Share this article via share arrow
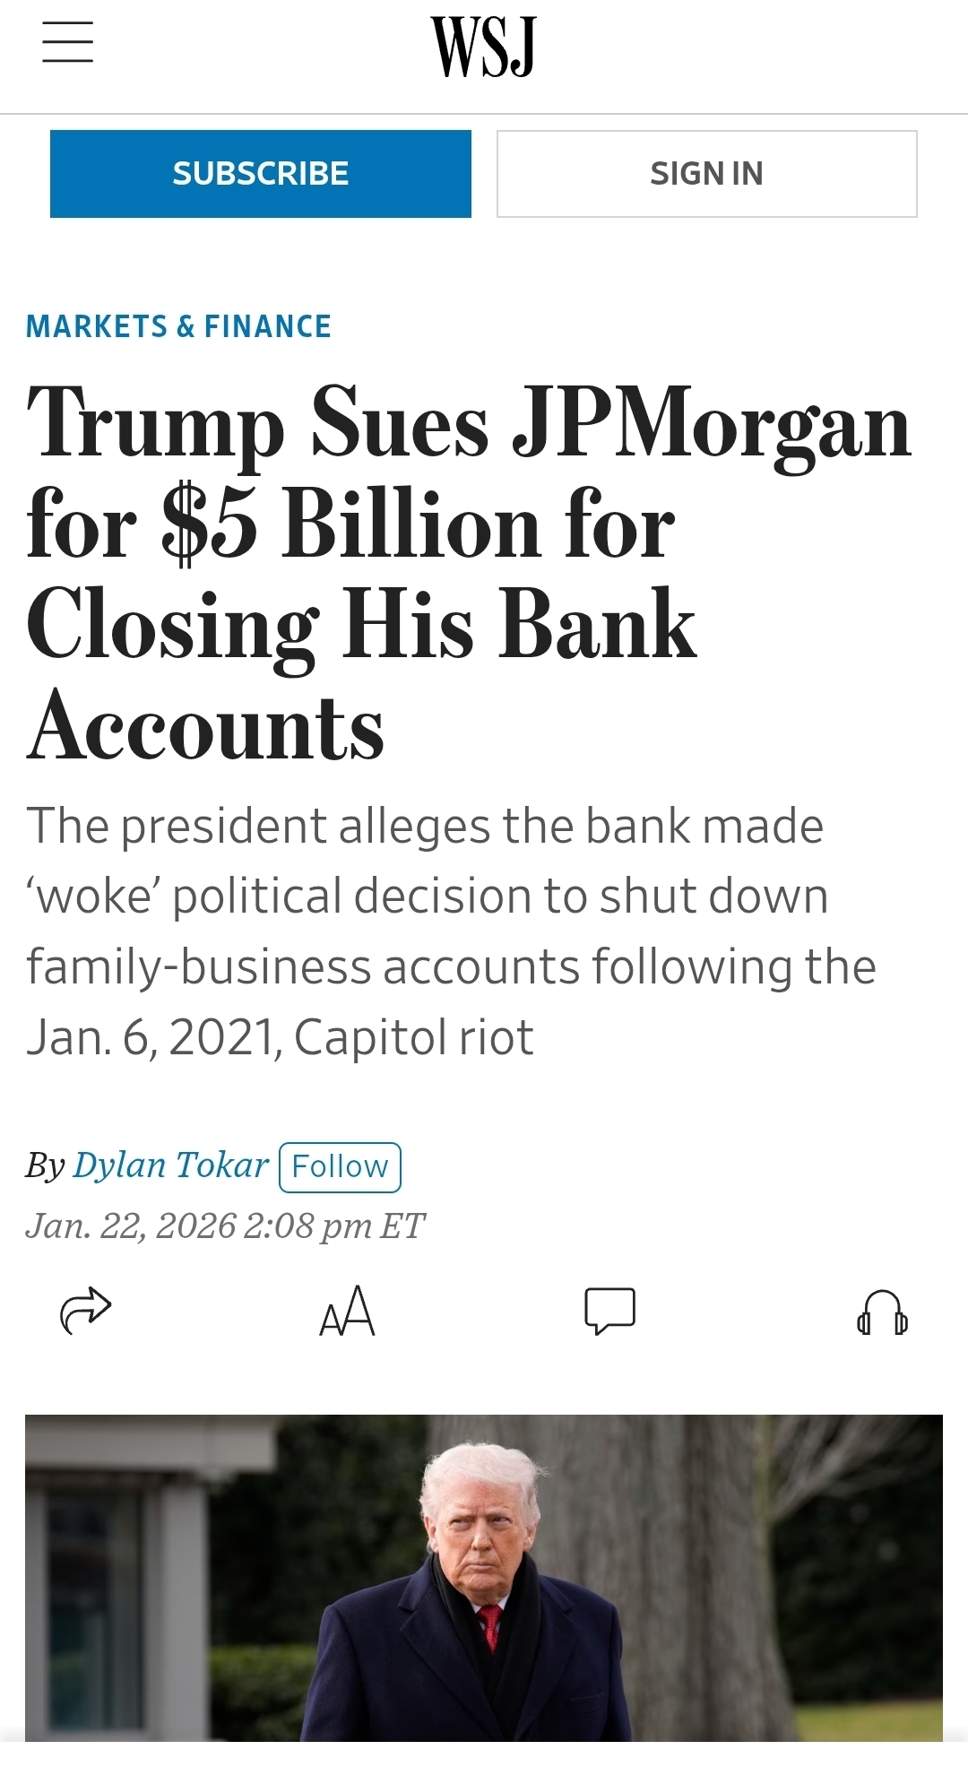 pyautogui.click(x=85, y=1311)
